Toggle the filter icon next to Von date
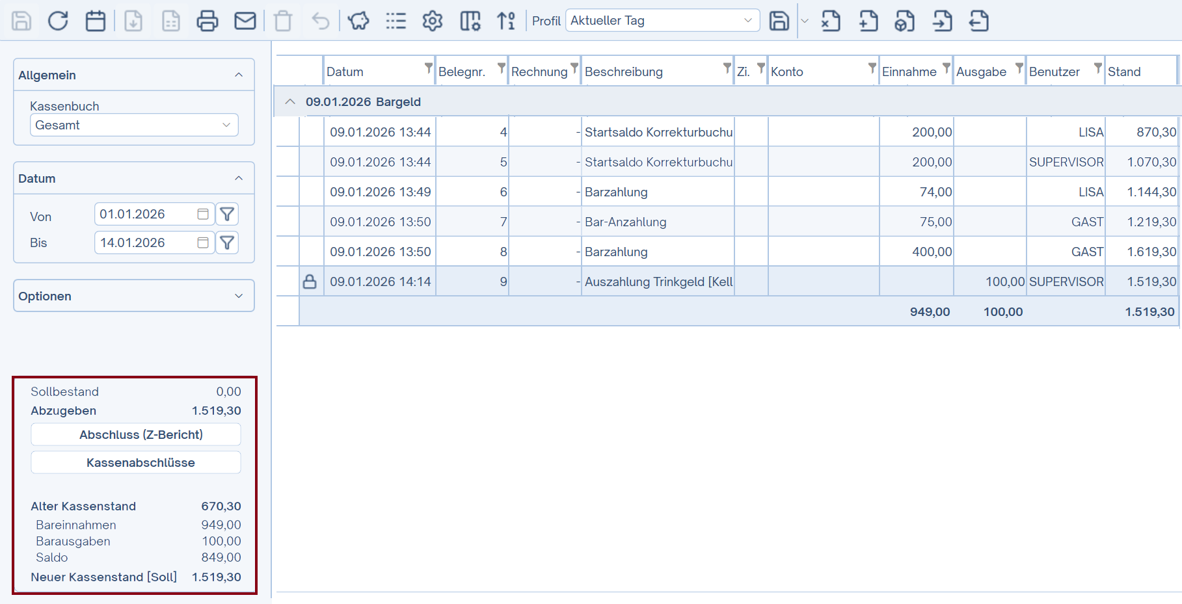The image size is (1182, 604). (227, 214)
